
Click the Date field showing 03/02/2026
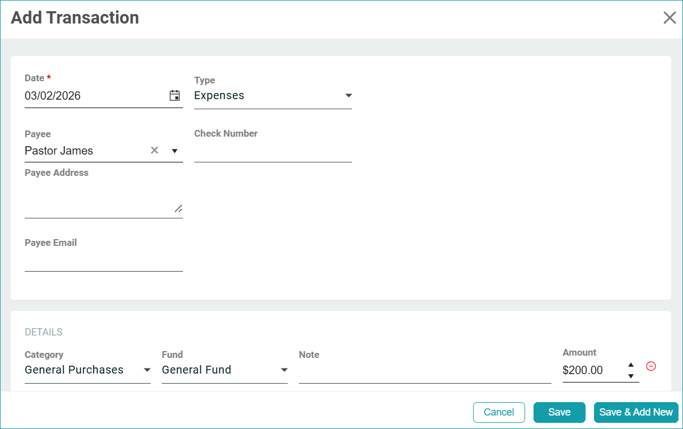(x=92, y=96)
